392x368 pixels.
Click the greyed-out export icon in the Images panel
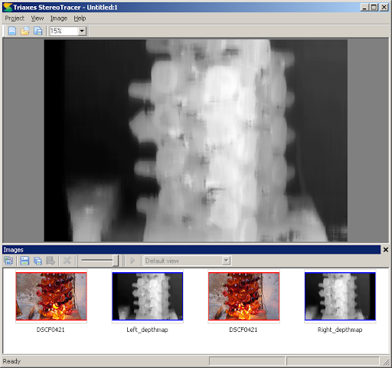[x=51, y=261]
